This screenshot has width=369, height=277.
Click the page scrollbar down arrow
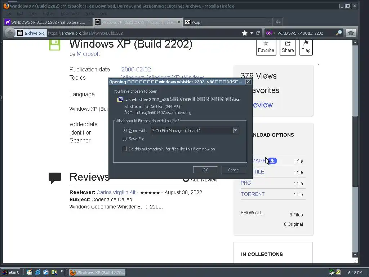[x=355, y=255]
